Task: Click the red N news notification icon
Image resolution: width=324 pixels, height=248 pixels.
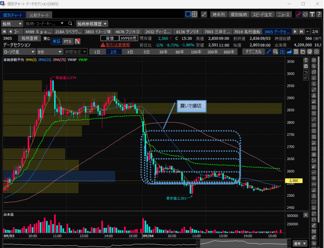Action: click(77, 41)
